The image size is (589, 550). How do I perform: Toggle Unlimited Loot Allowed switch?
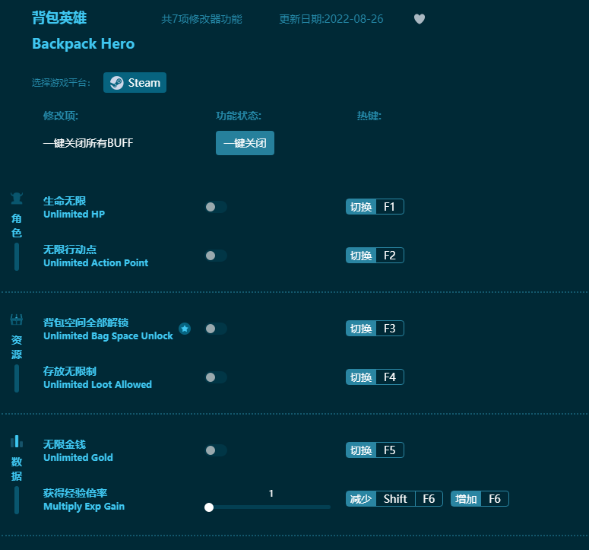point(216,377)
